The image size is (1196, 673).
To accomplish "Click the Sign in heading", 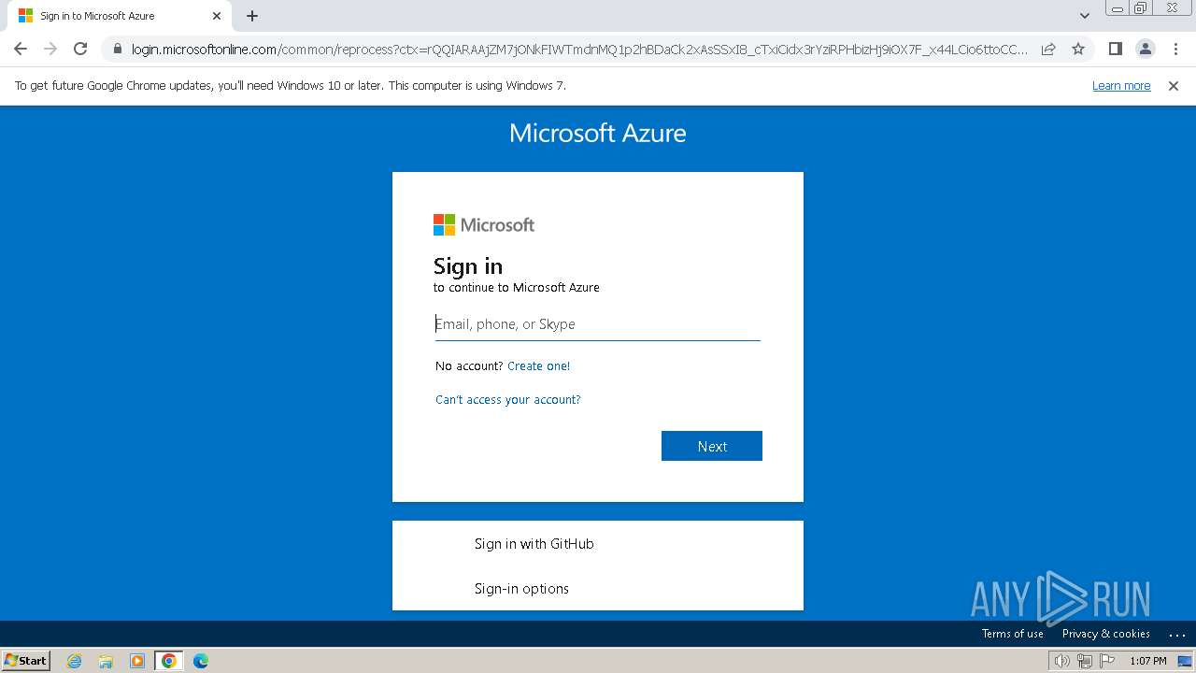I will coord(468,266).
